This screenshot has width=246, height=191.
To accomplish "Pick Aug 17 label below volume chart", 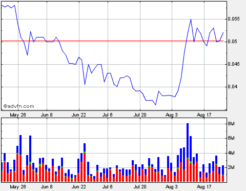I will [204, 186].
